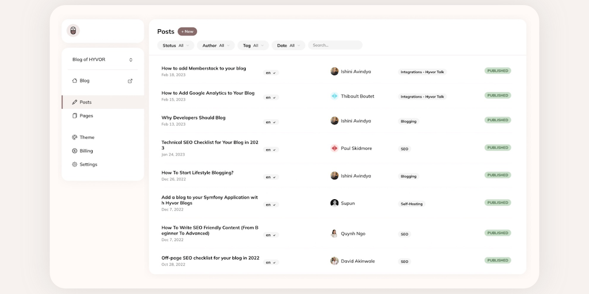Click the SEO tag on the Quynh Ngo row
The width and height of the screenshot is (589, 294).
click(404, 234)
